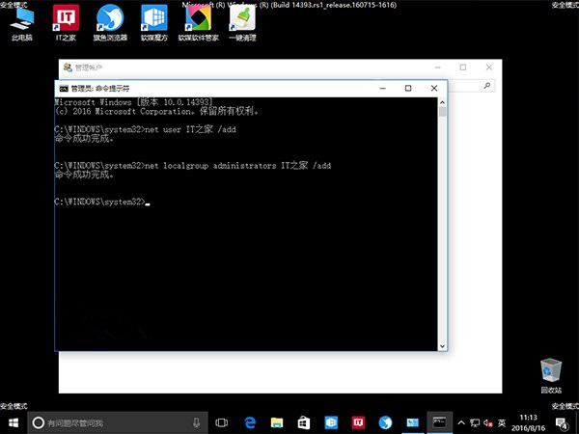Open the 此电脑 desktop icon
This screenshot has width=579, height=434.
point(21,22)
